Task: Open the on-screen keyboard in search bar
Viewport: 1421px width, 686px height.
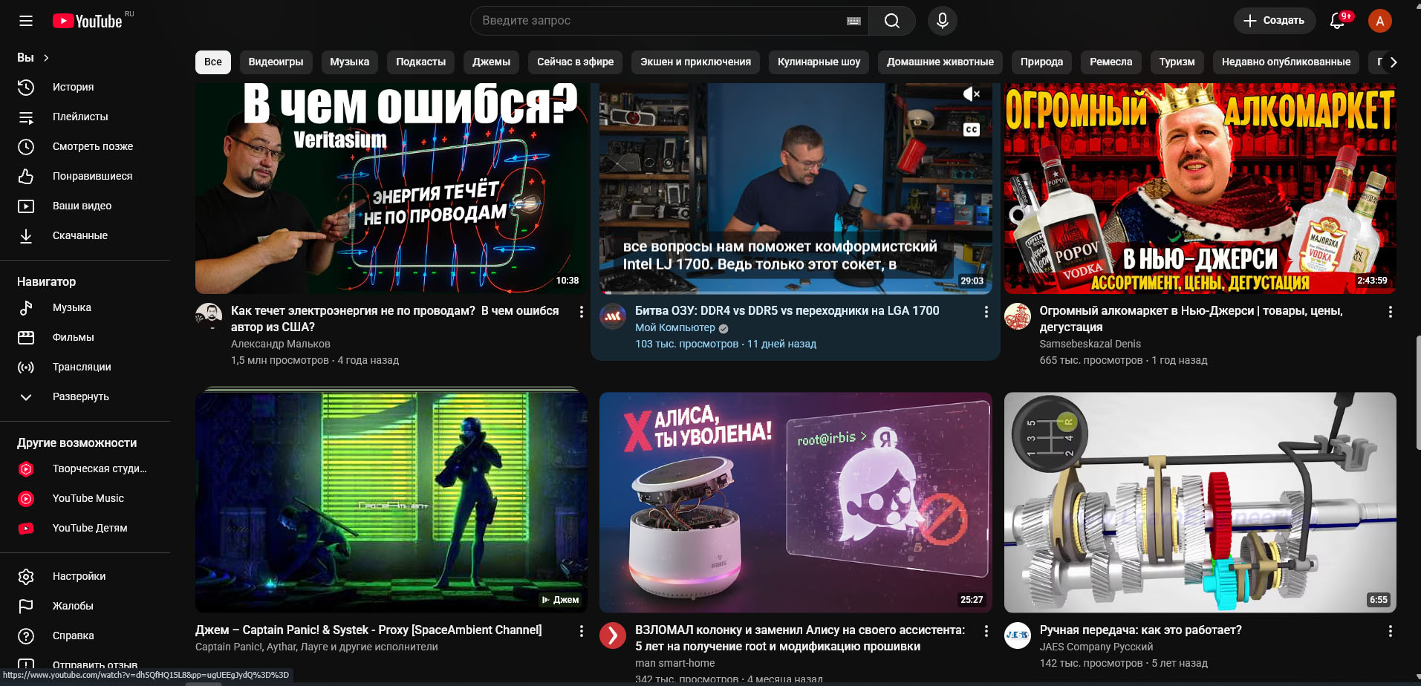Action: tap(853, 21)
